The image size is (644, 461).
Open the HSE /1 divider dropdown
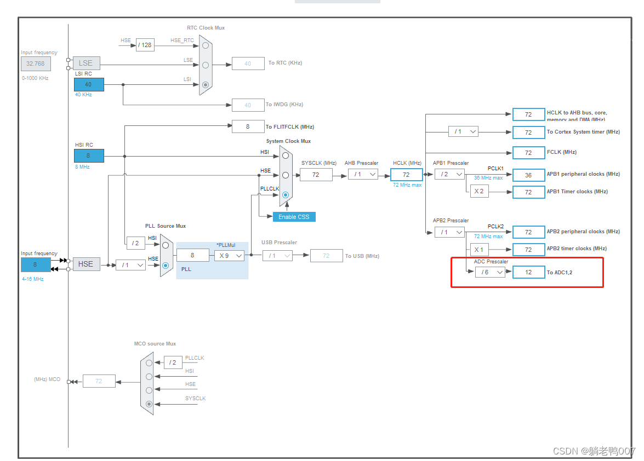click(130, 266)
